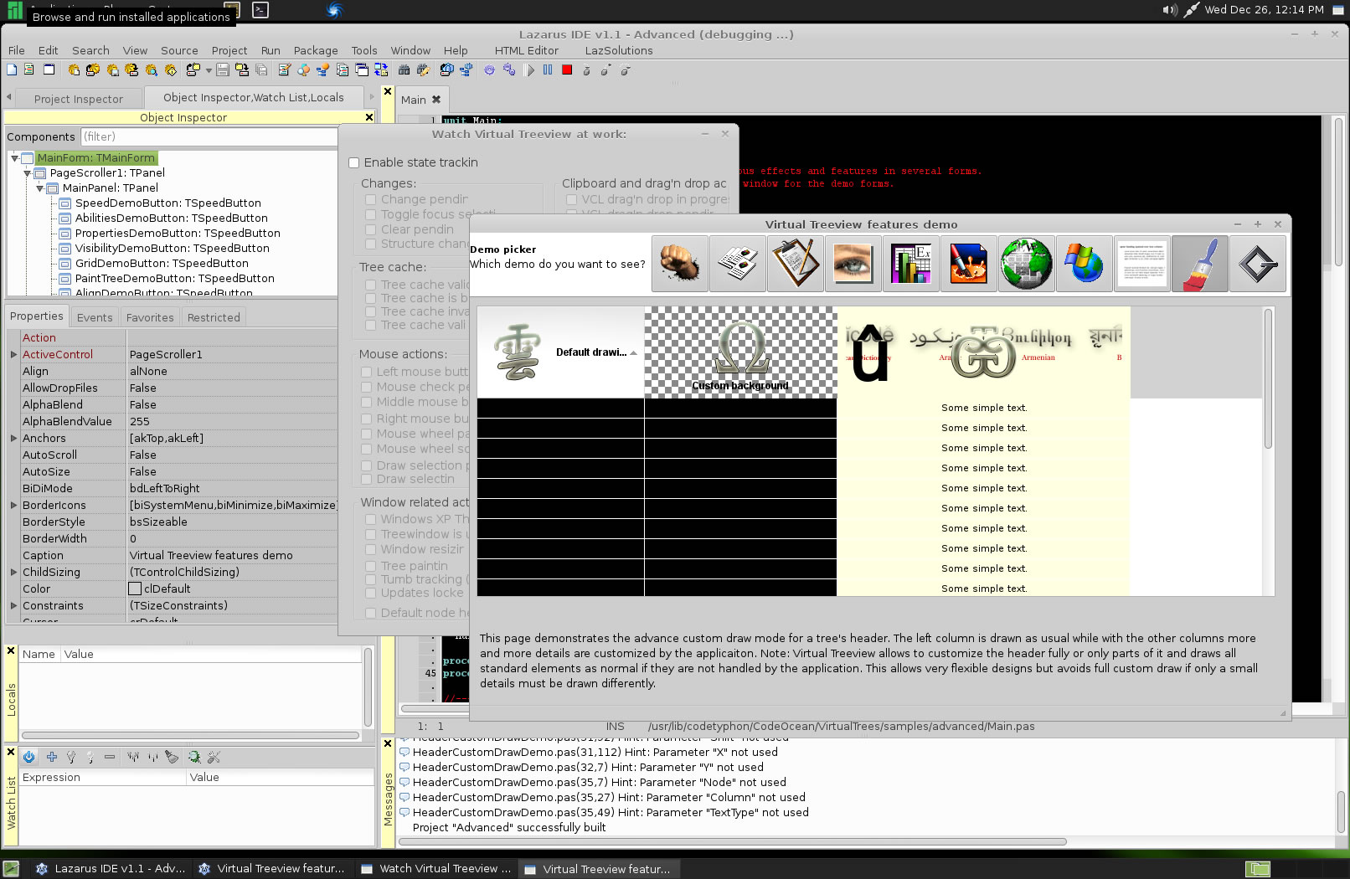Image resolution: width=1350 pixels, height=879 pixels.
Task: Click the Save file floppy icon
Action: [223, 70]
